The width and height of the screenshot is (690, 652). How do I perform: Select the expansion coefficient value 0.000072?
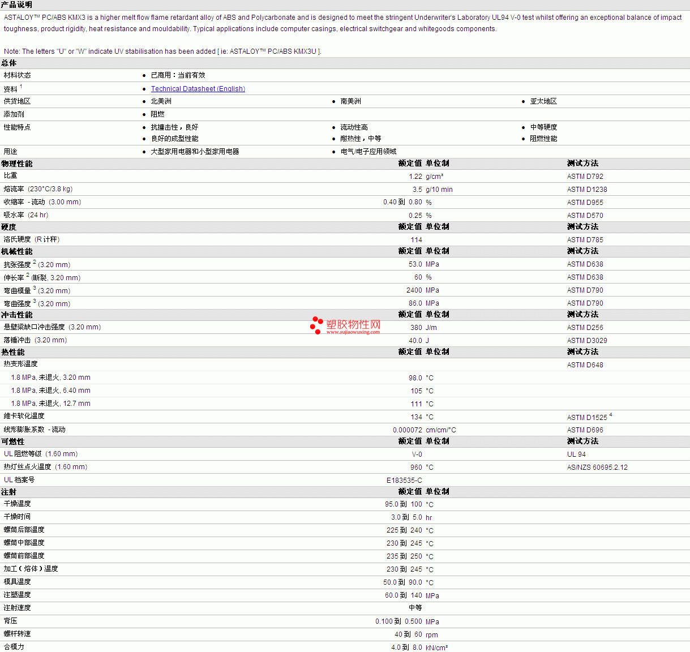pos(408,430)
